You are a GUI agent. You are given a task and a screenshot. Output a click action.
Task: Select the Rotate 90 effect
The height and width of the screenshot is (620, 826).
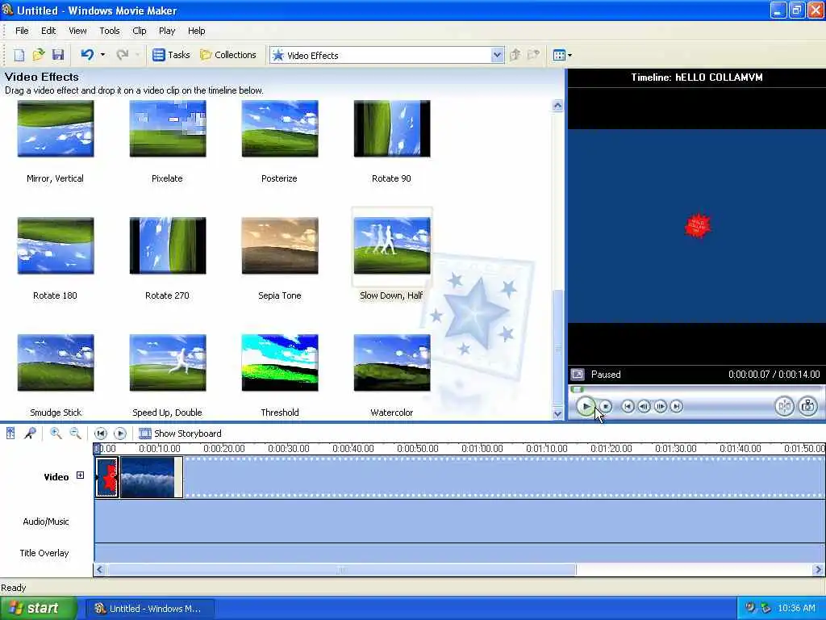click(392, 128)
